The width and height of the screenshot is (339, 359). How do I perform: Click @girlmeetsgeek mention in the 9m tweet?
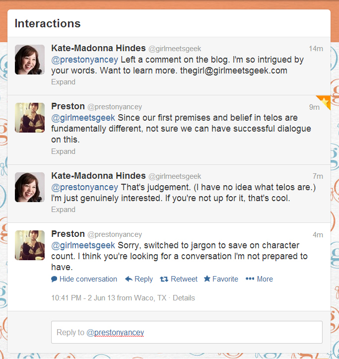coord(83,118)
